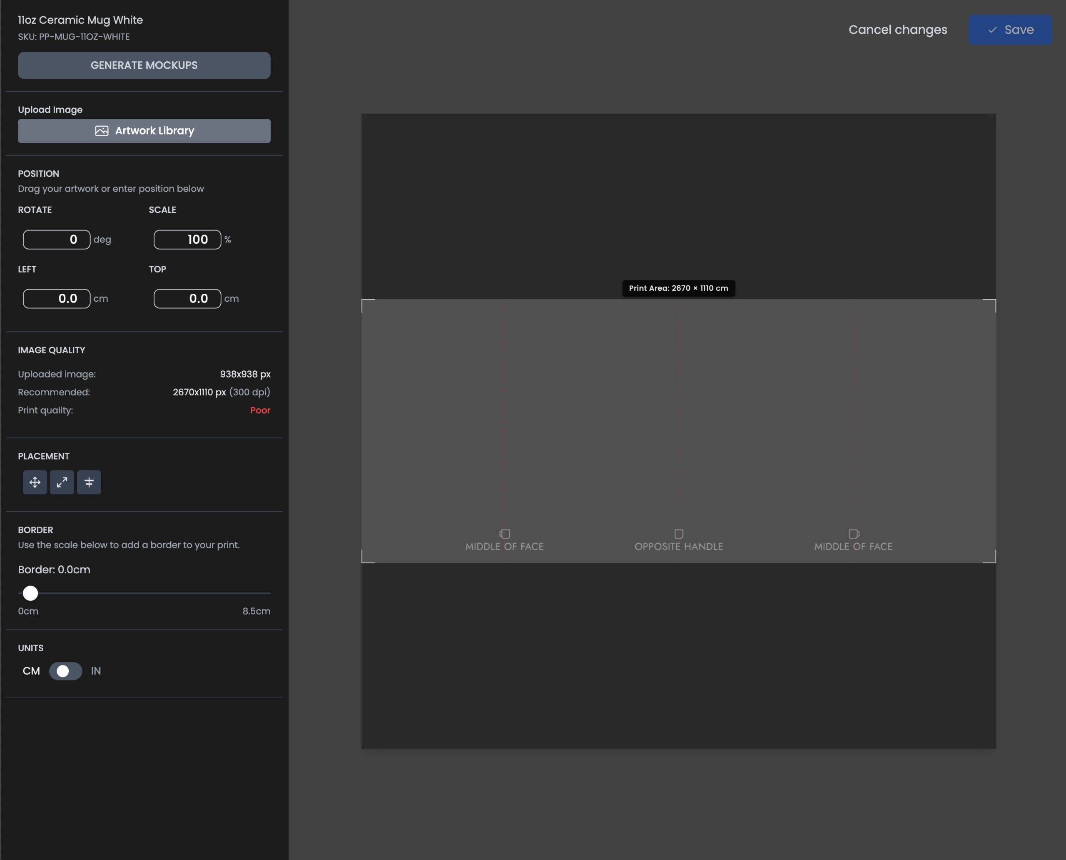Viewport: 1066px width, 860px height.
Task: Click the right mug icon above Middle of Face
Action: pyautogui.click(x=854, y=533)
